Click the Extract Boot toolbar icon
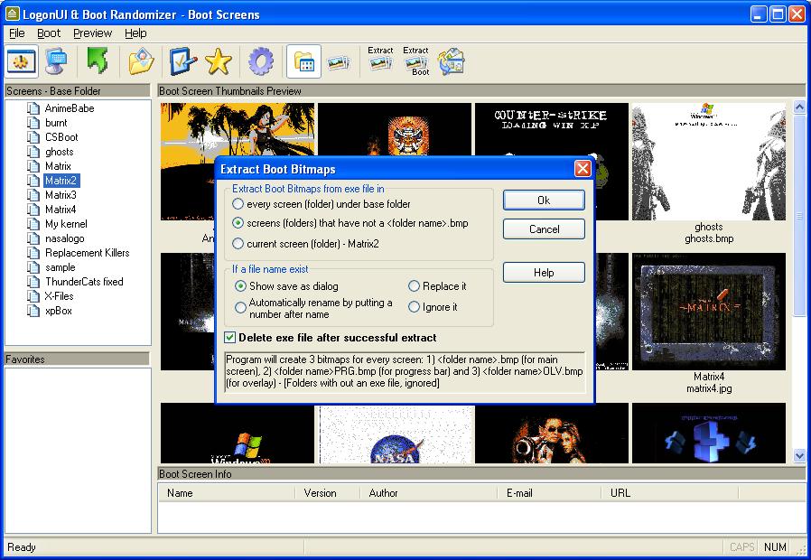The width and height of the screenshot is (811, 560). (x=415, y=61)
